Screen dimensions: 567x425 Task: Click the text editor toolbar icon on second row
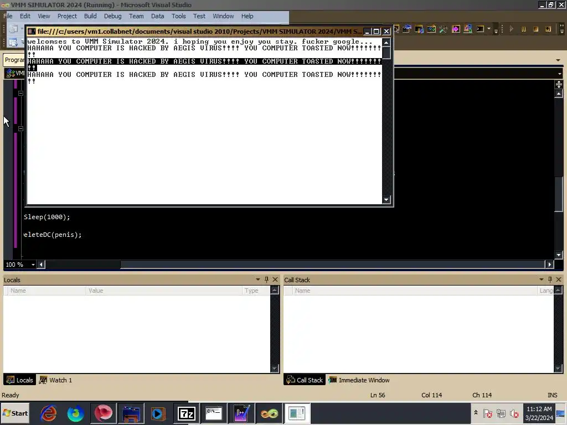coord(13,43)
